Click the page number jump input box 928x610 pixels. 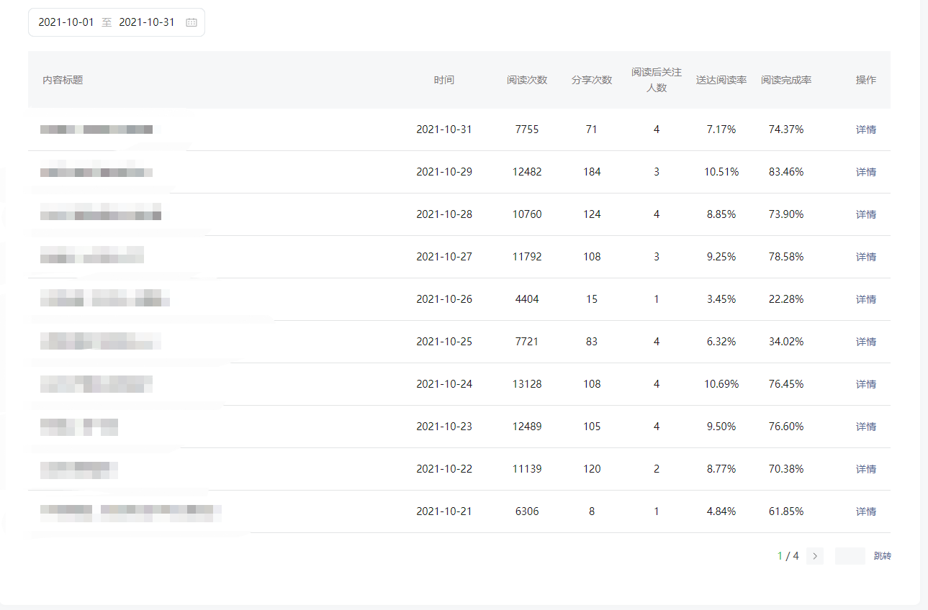[x=850, y=556]
